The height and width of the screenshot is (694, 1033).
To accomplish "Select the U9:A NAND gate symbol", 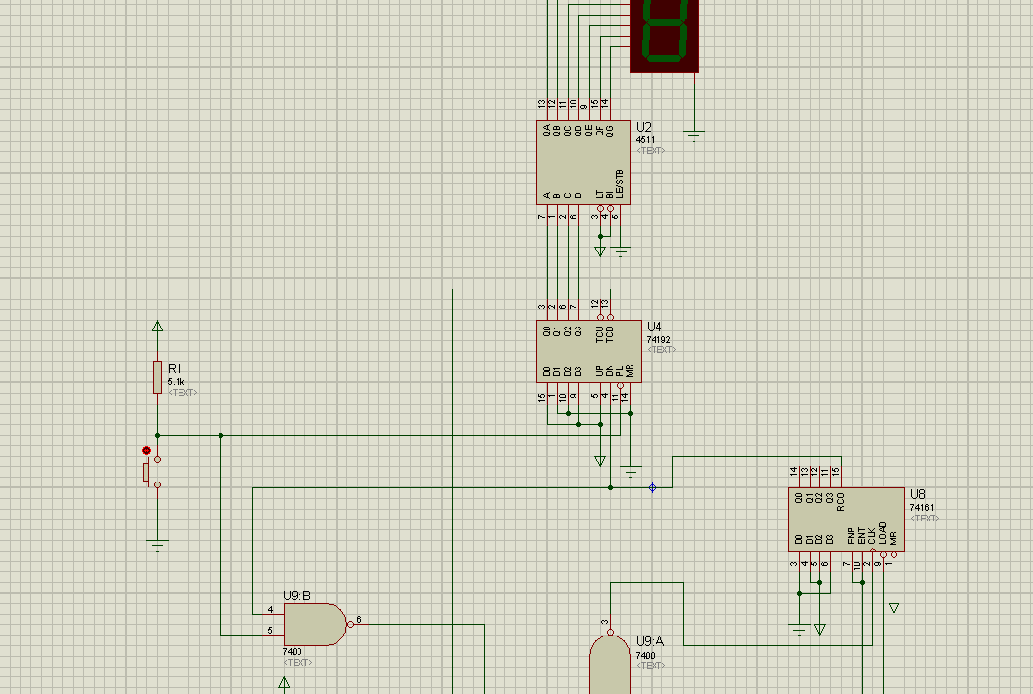I will [x=610, y=664].
